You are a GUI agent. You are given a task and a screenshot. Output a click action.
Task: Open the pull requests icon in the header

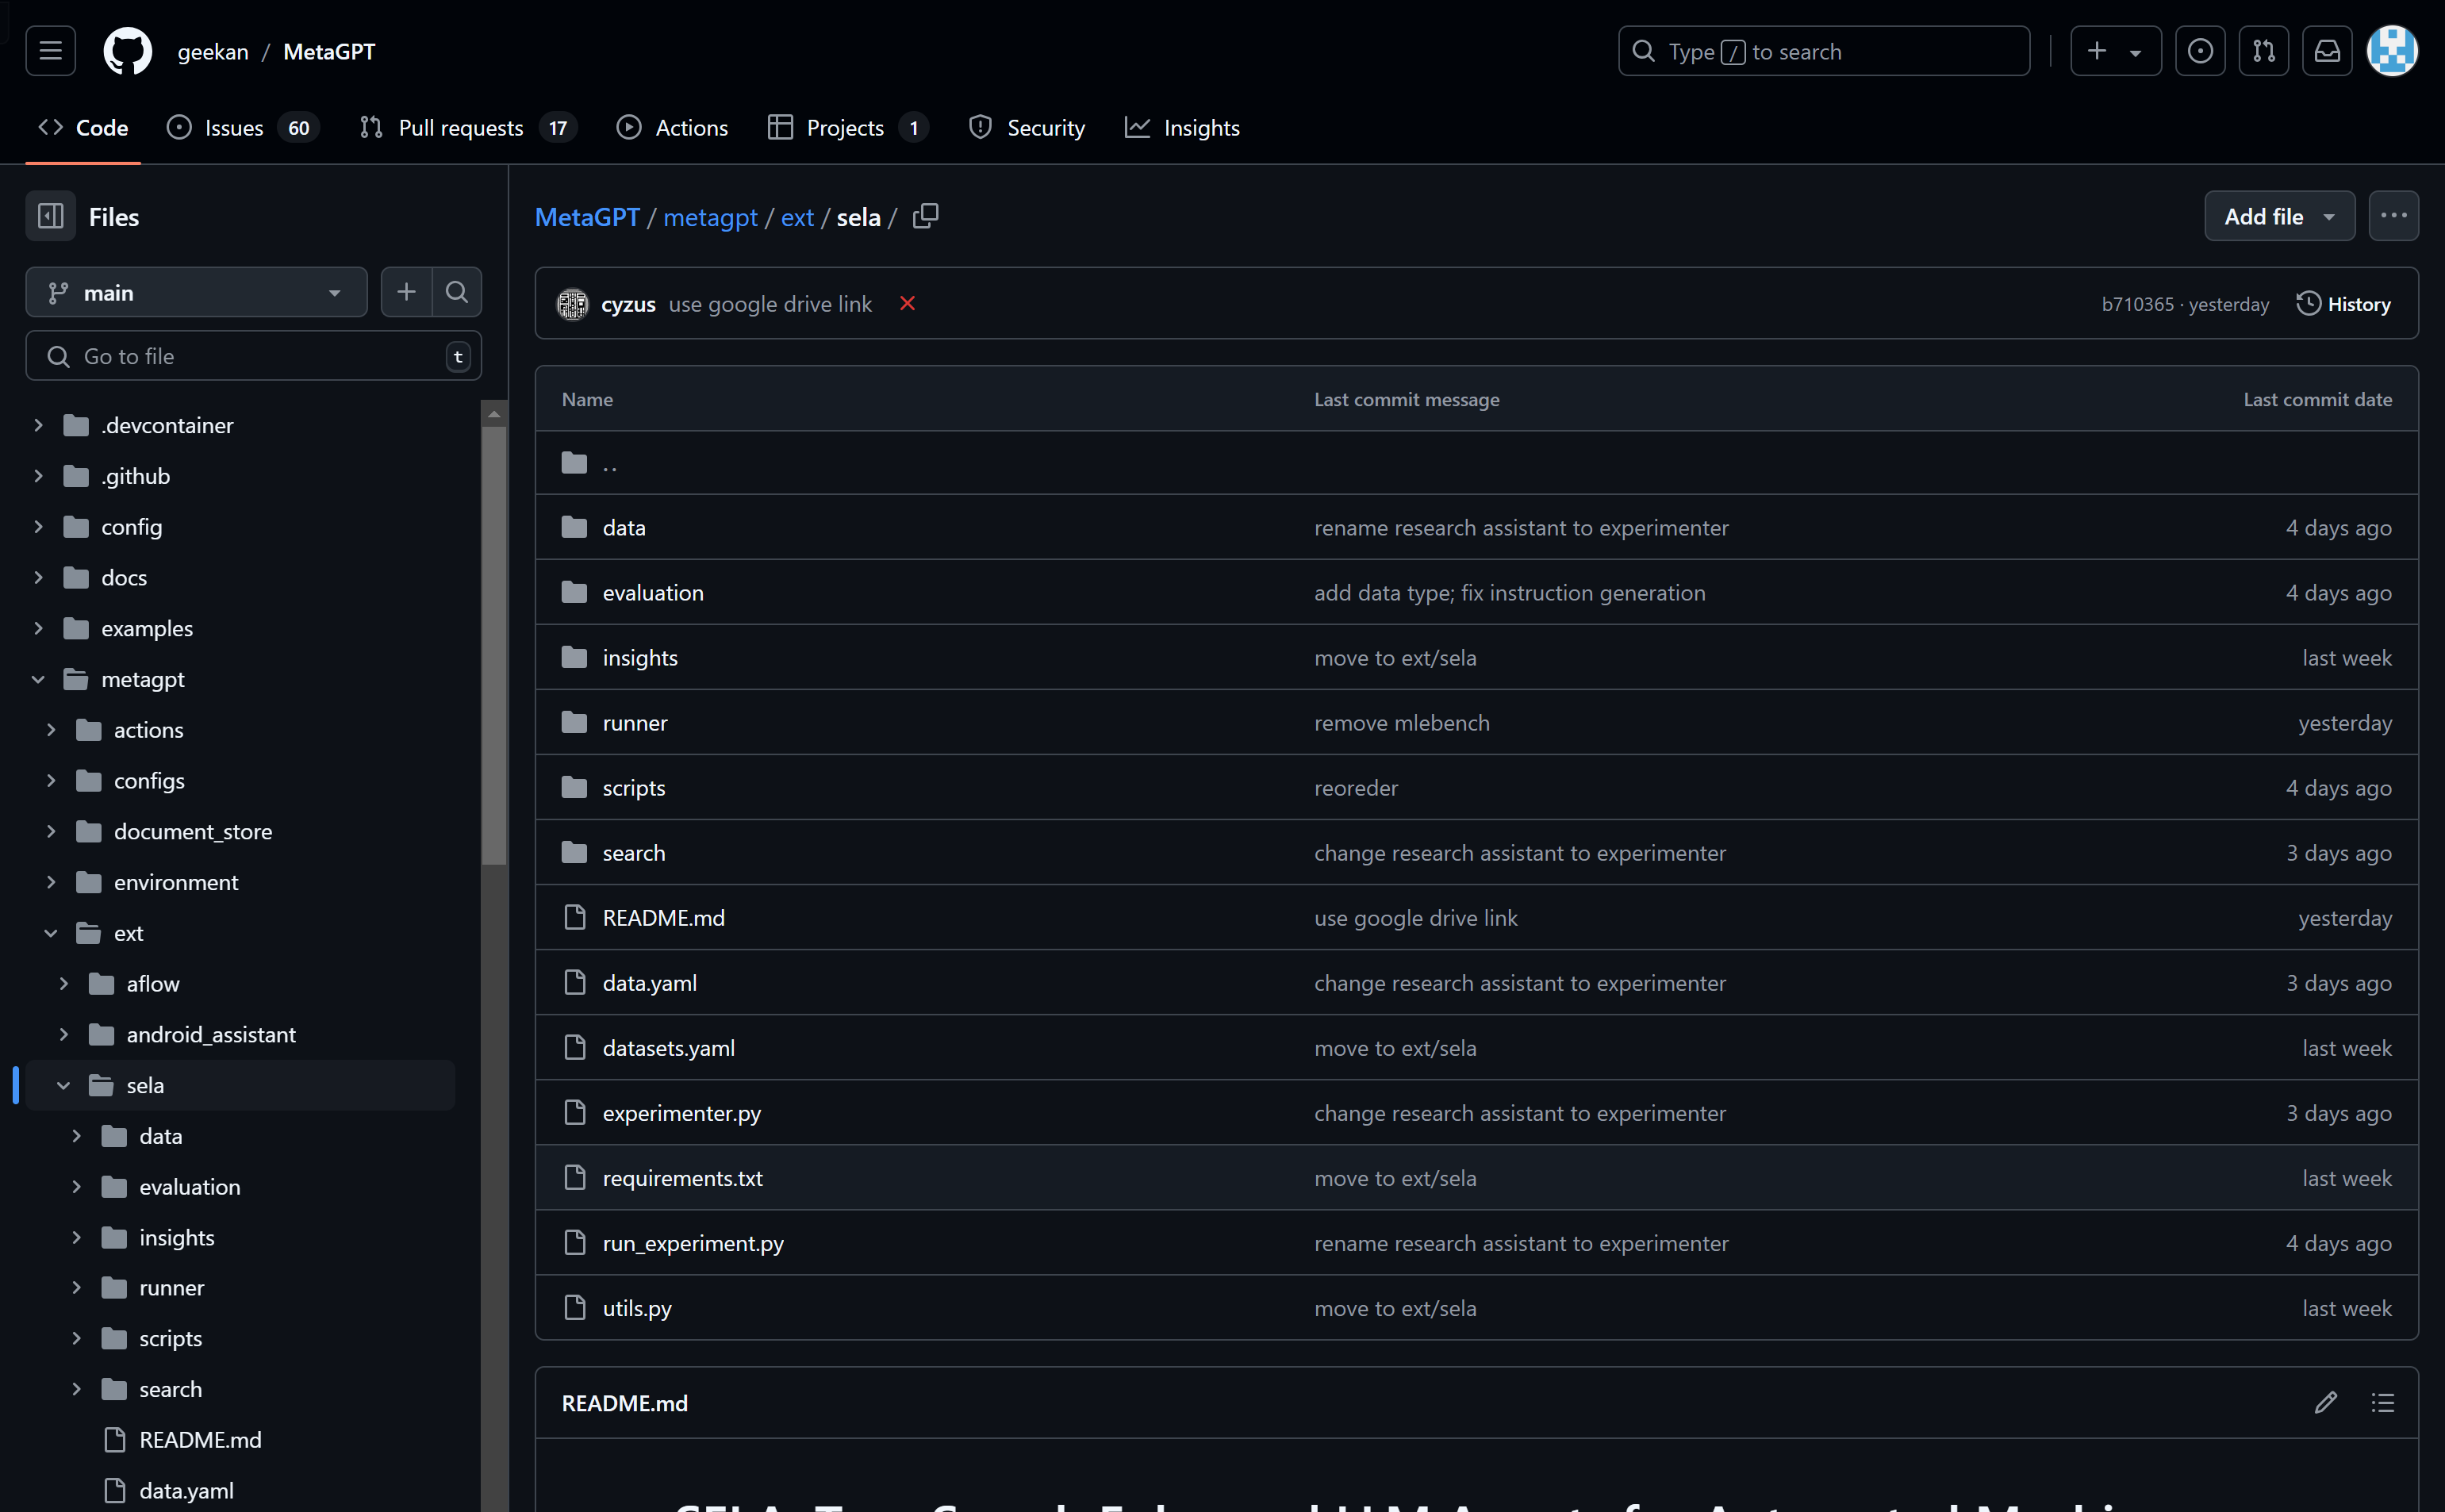pyautogui.click(x=2264, y=51)
